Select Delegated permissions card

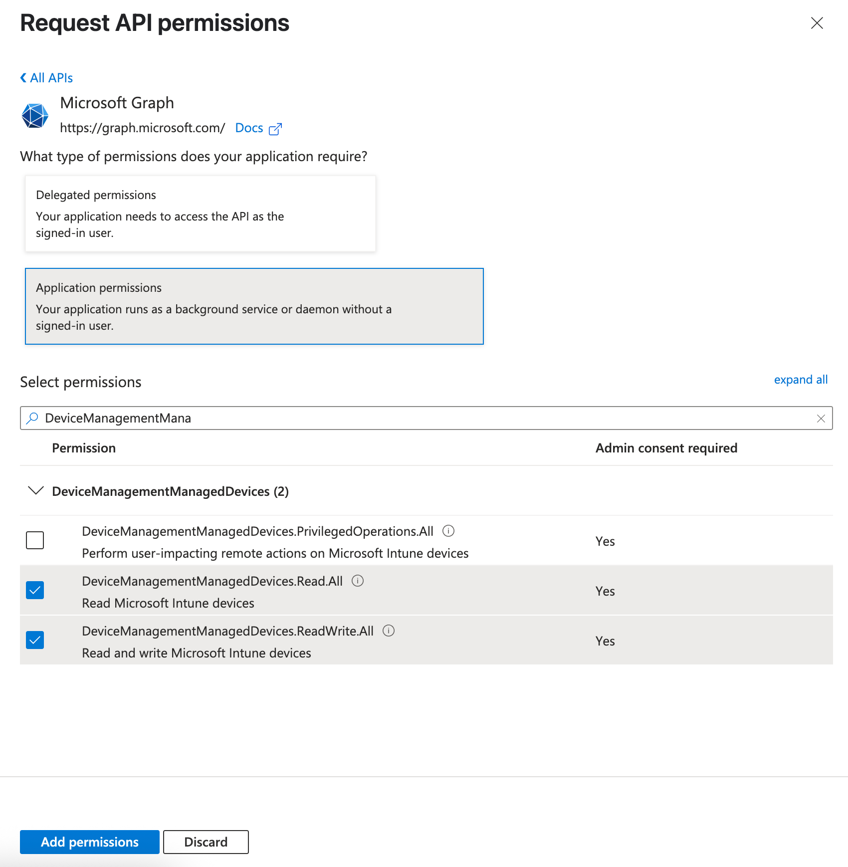[200, 214]
